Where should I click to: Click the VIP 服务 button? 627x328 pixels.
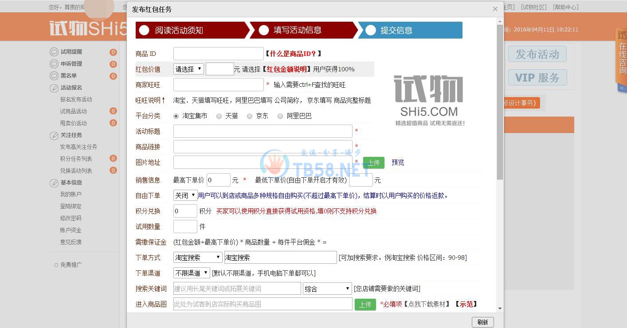[537, 78]
